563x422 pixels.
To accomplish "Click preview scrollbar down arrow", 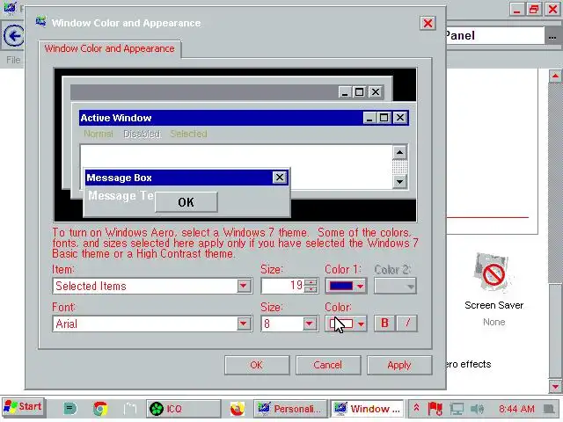I will 399,182.
